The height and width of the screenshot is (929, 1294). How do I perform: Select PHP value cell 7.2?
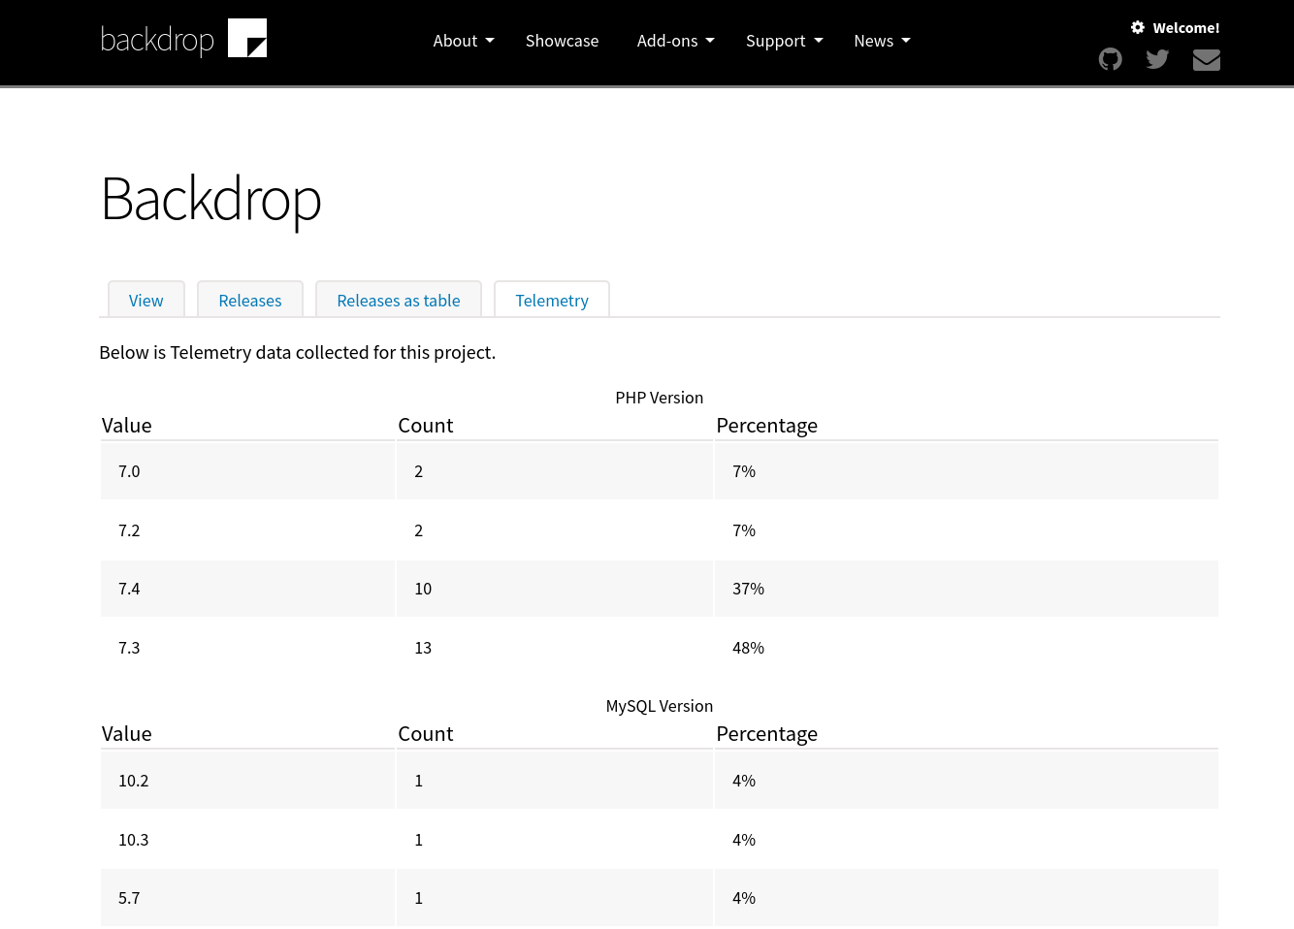coord(247,530)
